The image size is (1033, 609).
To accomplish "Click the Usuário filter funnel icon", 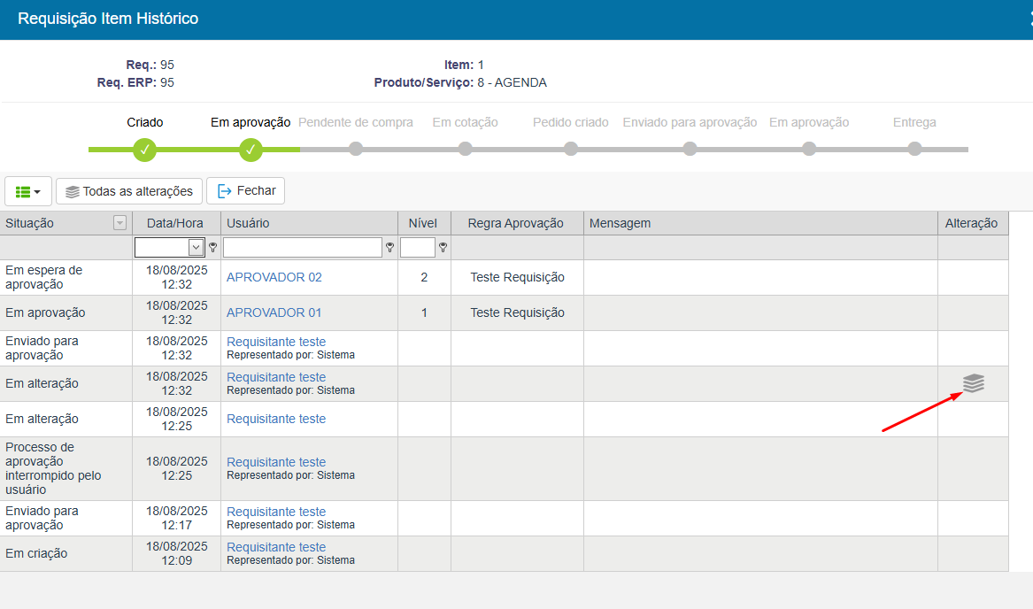I will (389, 248).
